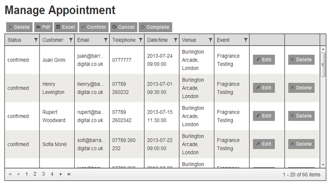Select page 4 in the pager
The height and width of the screenshot is (186, 330).
click(52, 174)
